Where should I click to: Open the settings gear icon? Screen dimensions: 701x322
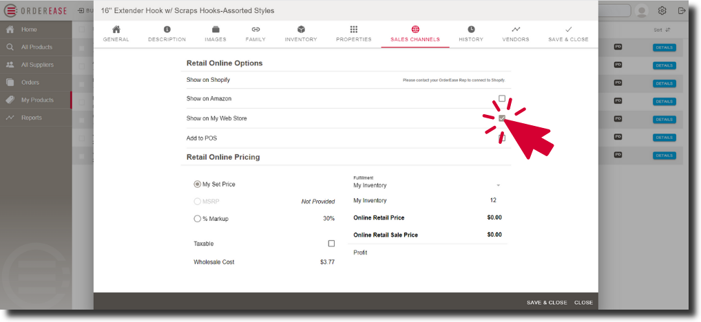662,11
